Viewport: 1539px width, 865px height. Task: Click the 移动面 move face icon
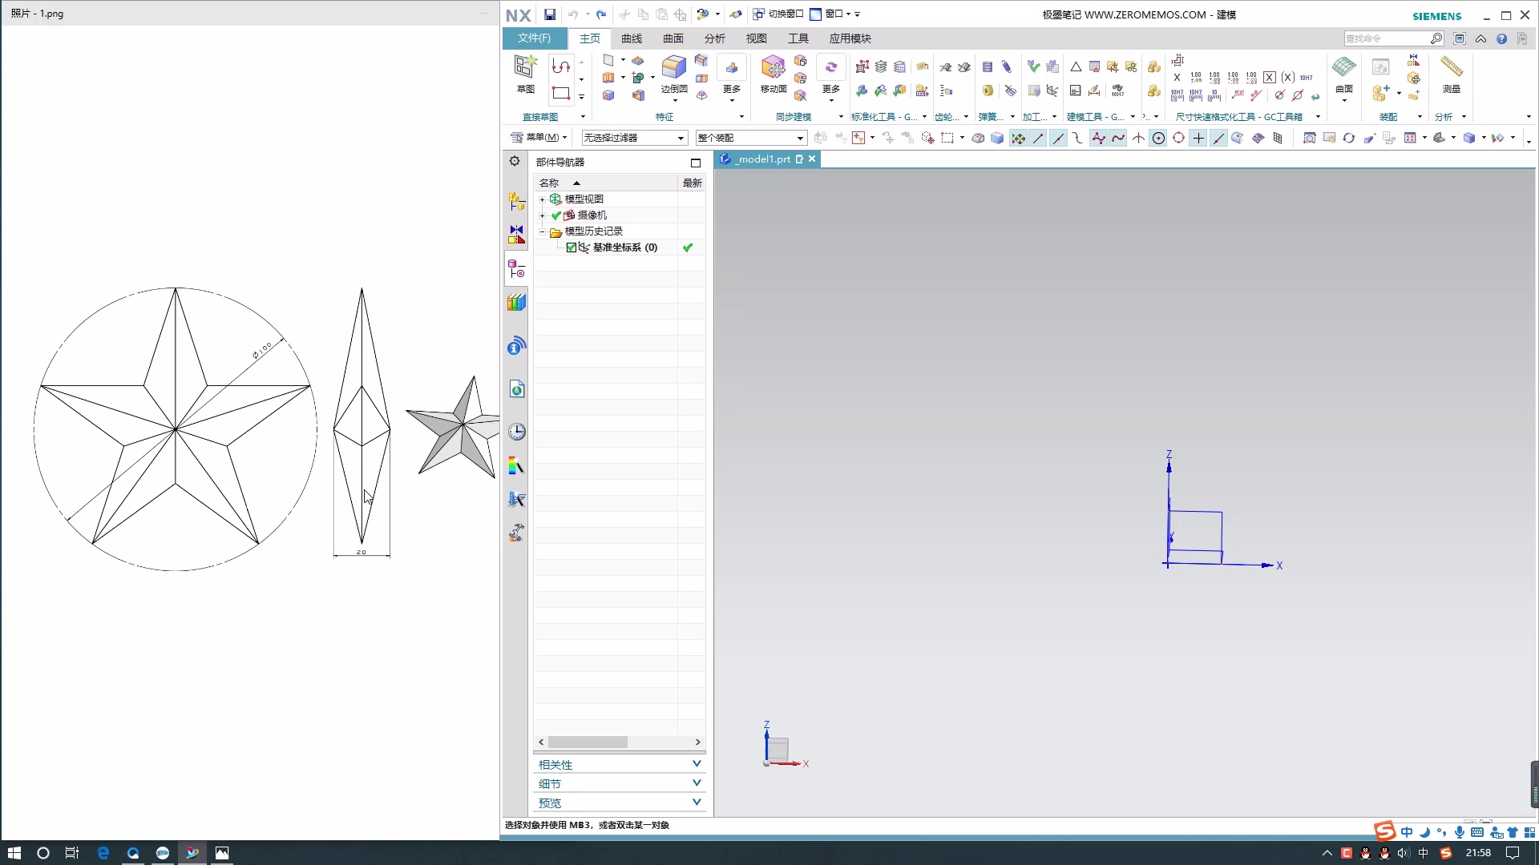click(x=773, y=70)
